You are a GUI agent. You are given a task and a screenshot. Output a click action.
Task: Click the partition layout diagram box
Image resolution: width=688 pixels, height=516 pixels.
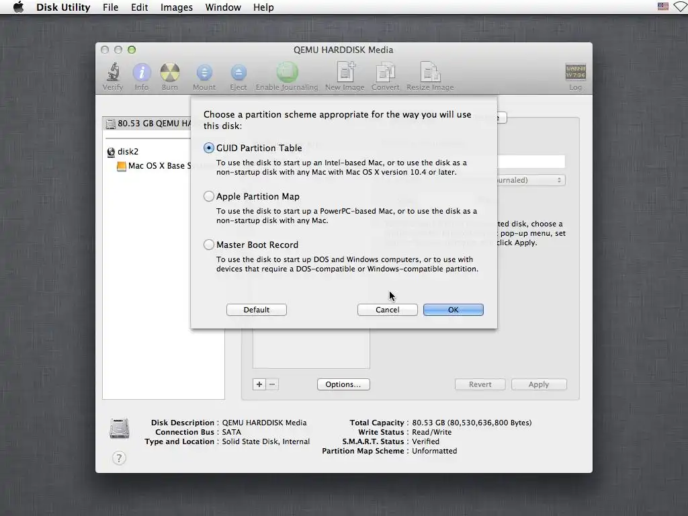(x=311, y=349)
